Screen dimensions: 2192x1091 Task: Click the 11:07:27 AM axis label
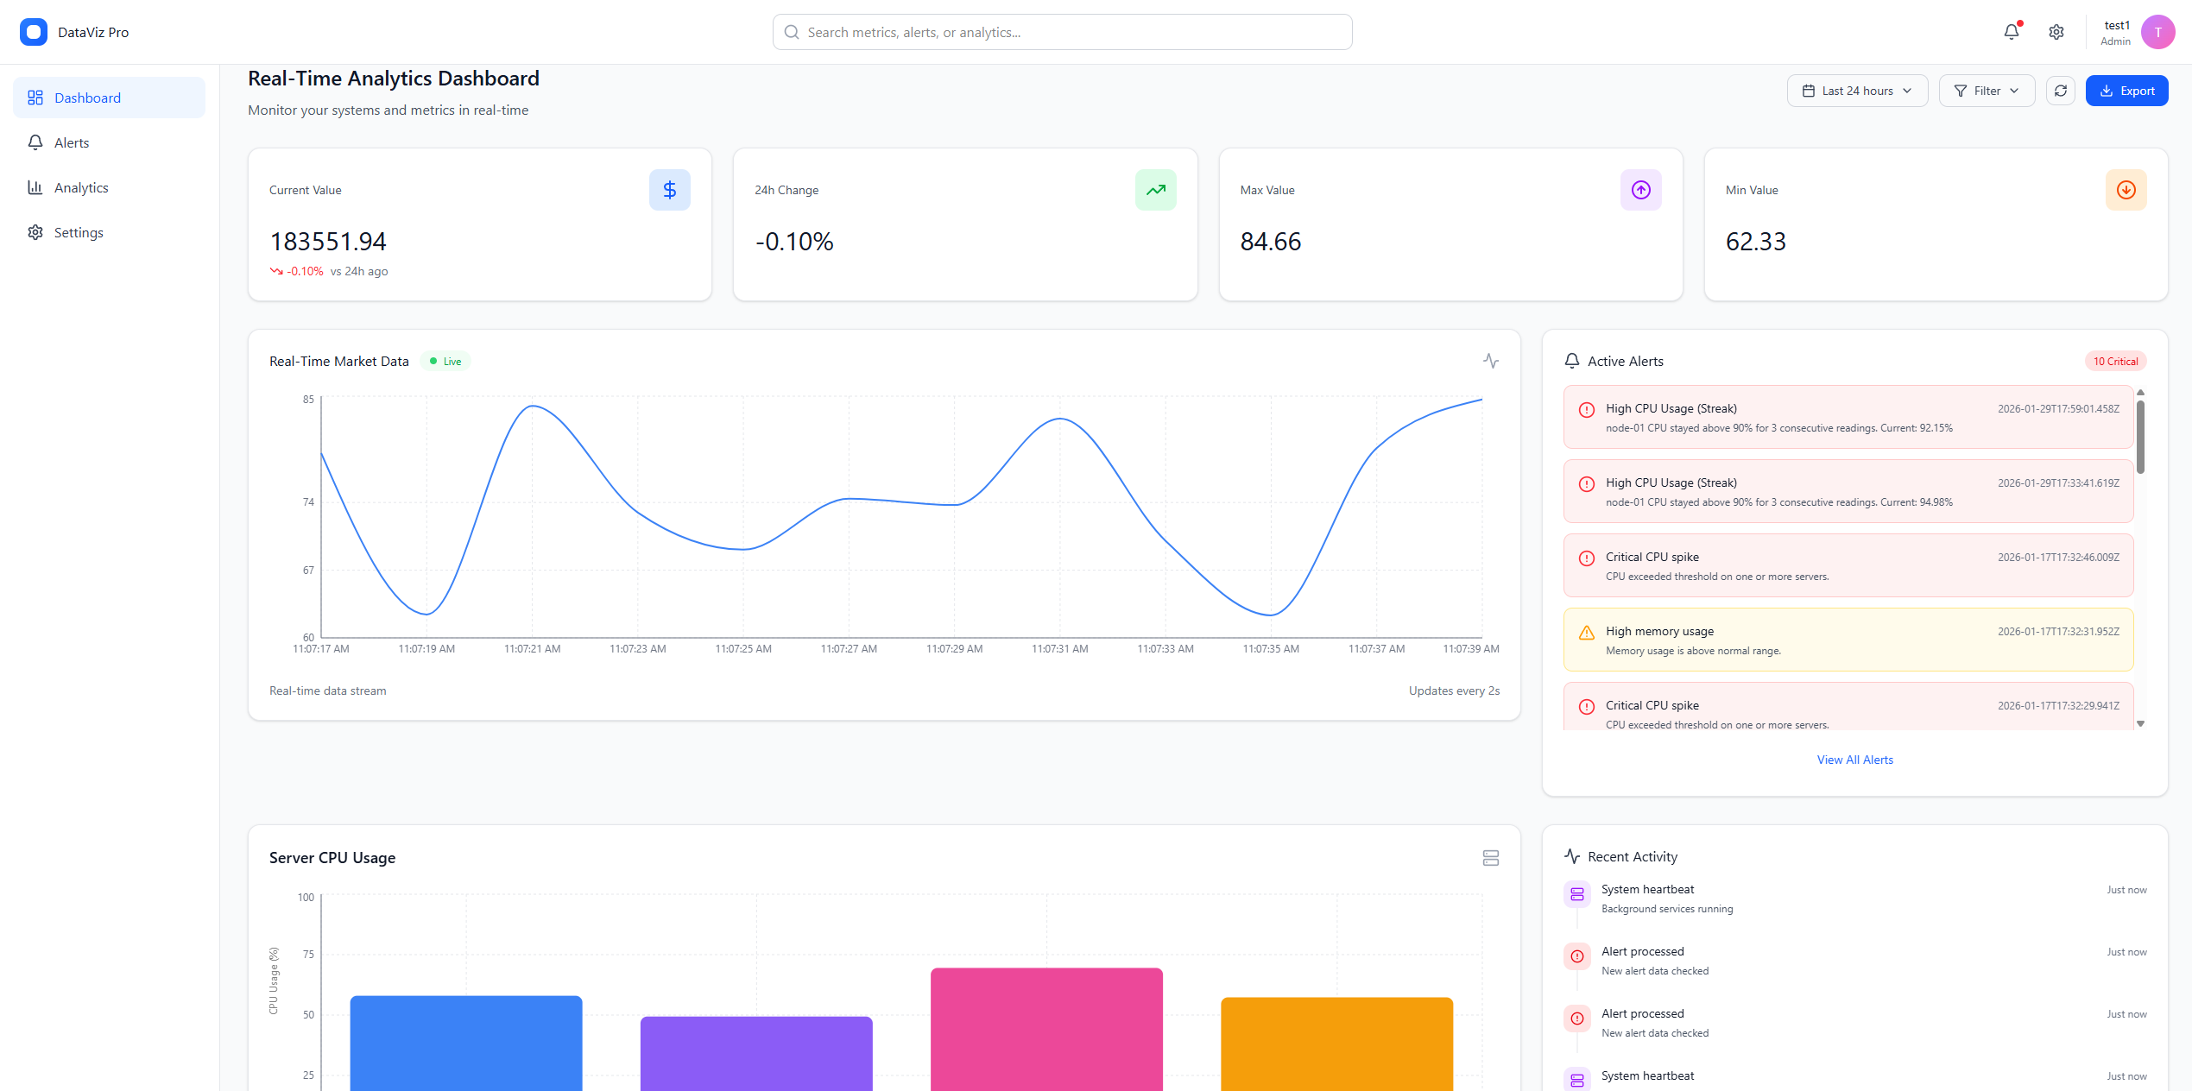pos(848,649)
